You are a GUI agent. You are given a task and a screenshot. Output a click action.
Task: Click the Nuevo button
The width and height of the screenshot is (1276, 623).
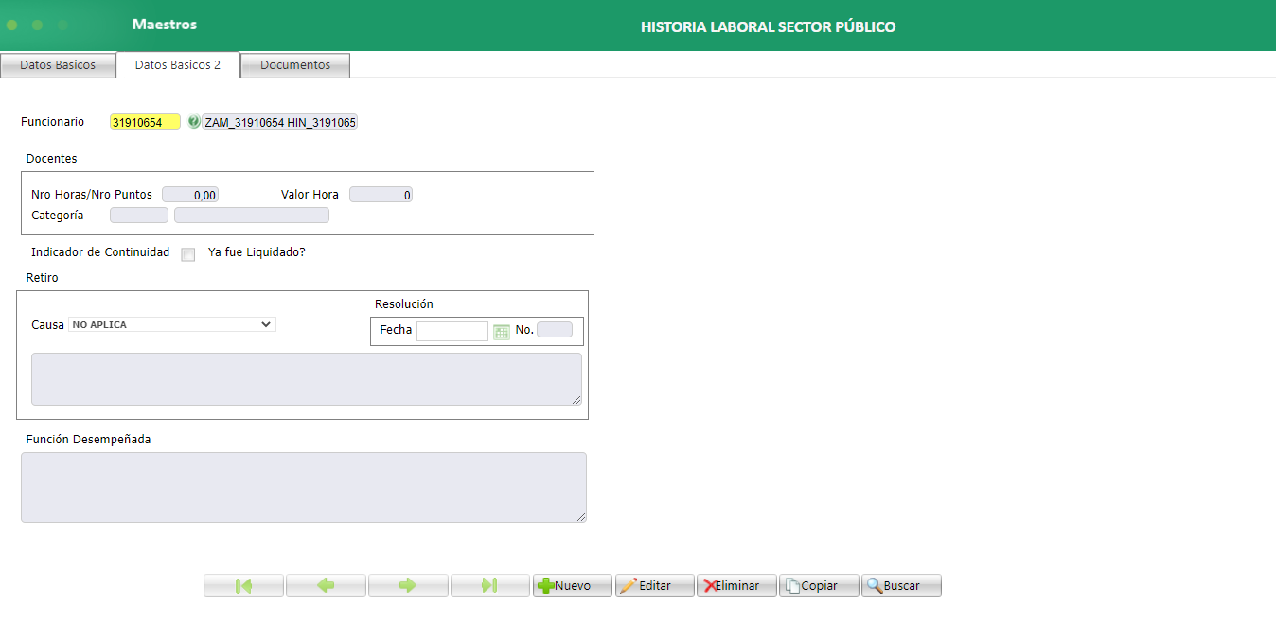(573, 586)
